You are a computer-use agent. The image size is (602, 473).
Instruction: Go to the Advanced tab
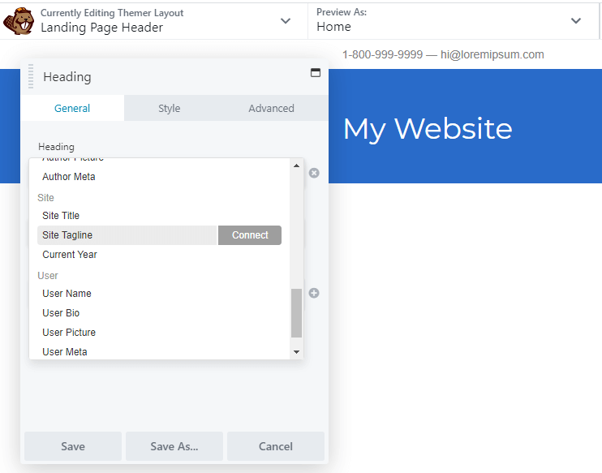click(x=271, y=108)
